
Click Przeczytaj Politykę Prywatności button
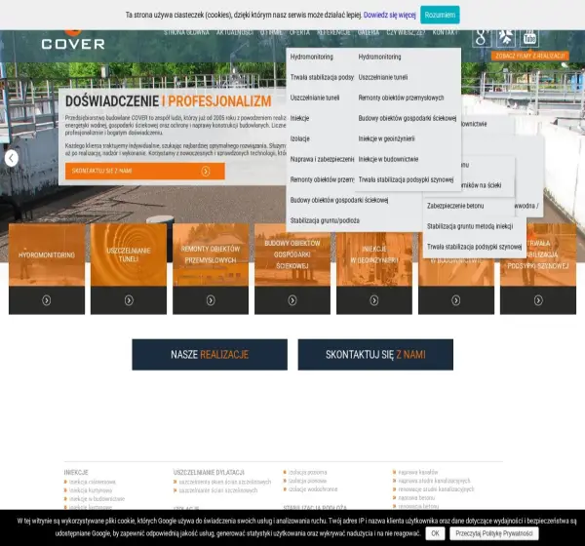click(x=494, y=533)
